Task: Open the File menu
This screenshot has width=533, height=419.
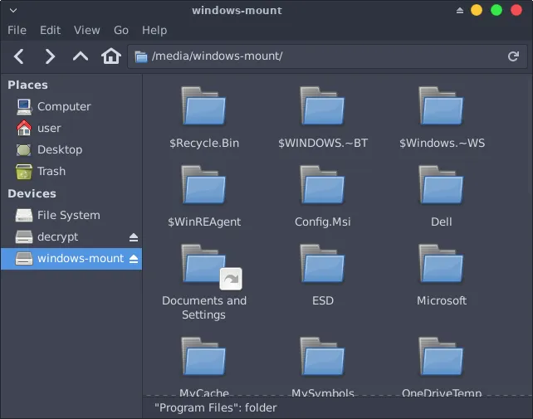Action: pyautogui.click(x=17, y=30)
